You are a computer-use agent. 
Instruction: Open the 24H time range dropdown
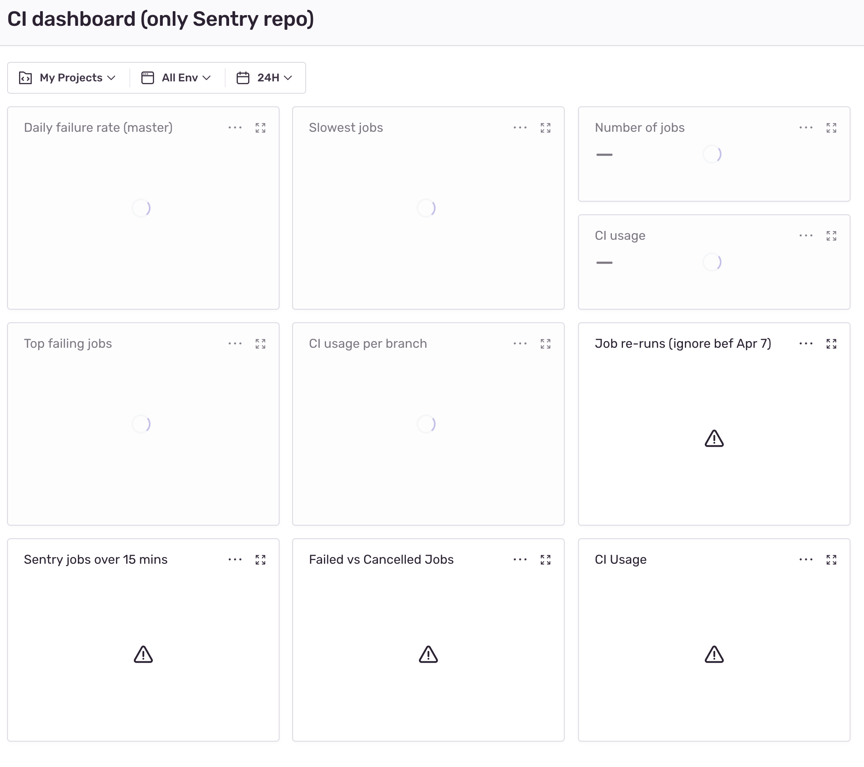click(x=264, y=78)
